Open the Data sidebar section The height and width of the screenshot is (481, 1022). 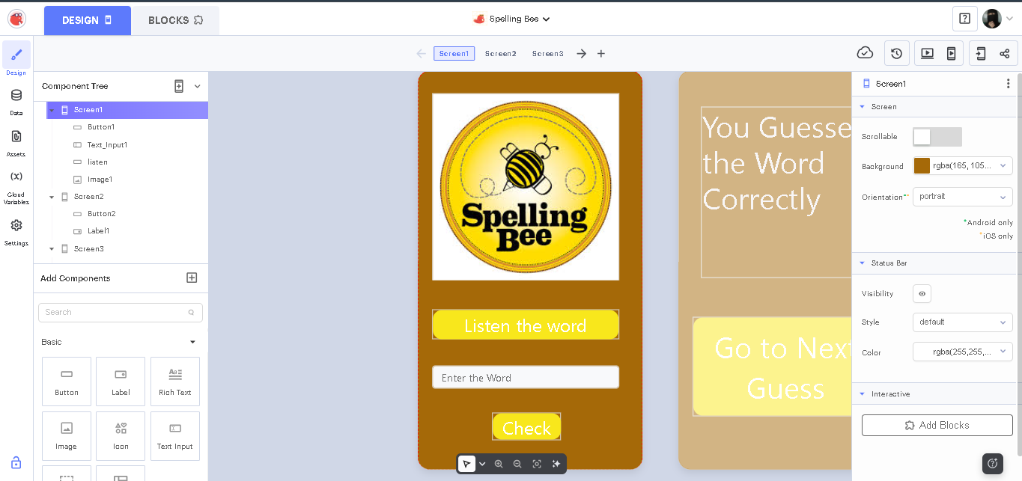(16, 100)
